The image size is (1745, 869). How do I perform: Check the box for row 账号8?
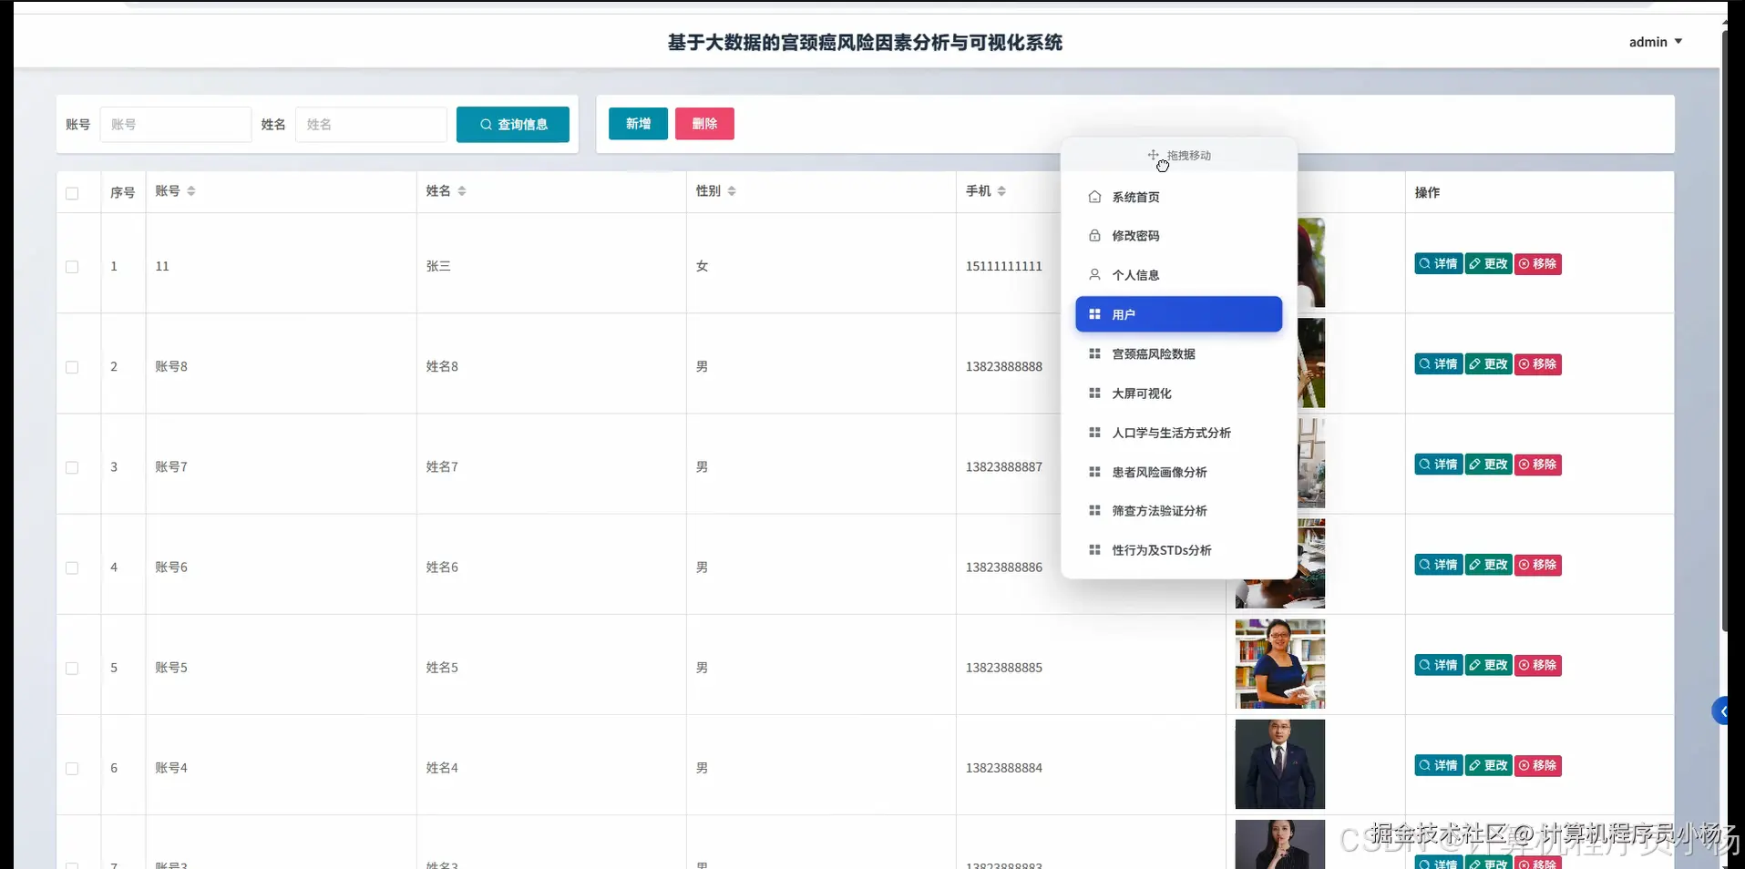point(72,367)
